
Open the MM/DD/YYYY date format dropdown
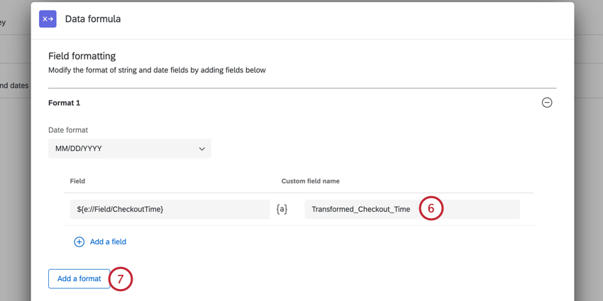[129, 149]
